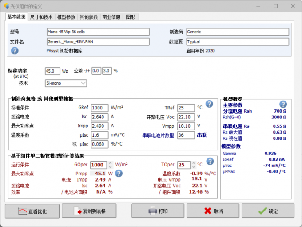Open the 图形 tab
Image resolution: width=302 pixels, height=227 pixels.
(131, 17)
